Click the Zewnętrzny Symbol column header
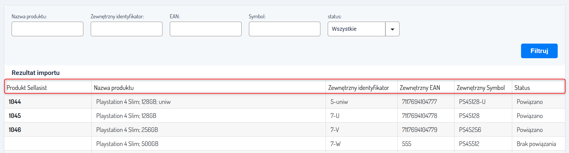This screenshot has height=153, width=569. [x=480, y=88]
